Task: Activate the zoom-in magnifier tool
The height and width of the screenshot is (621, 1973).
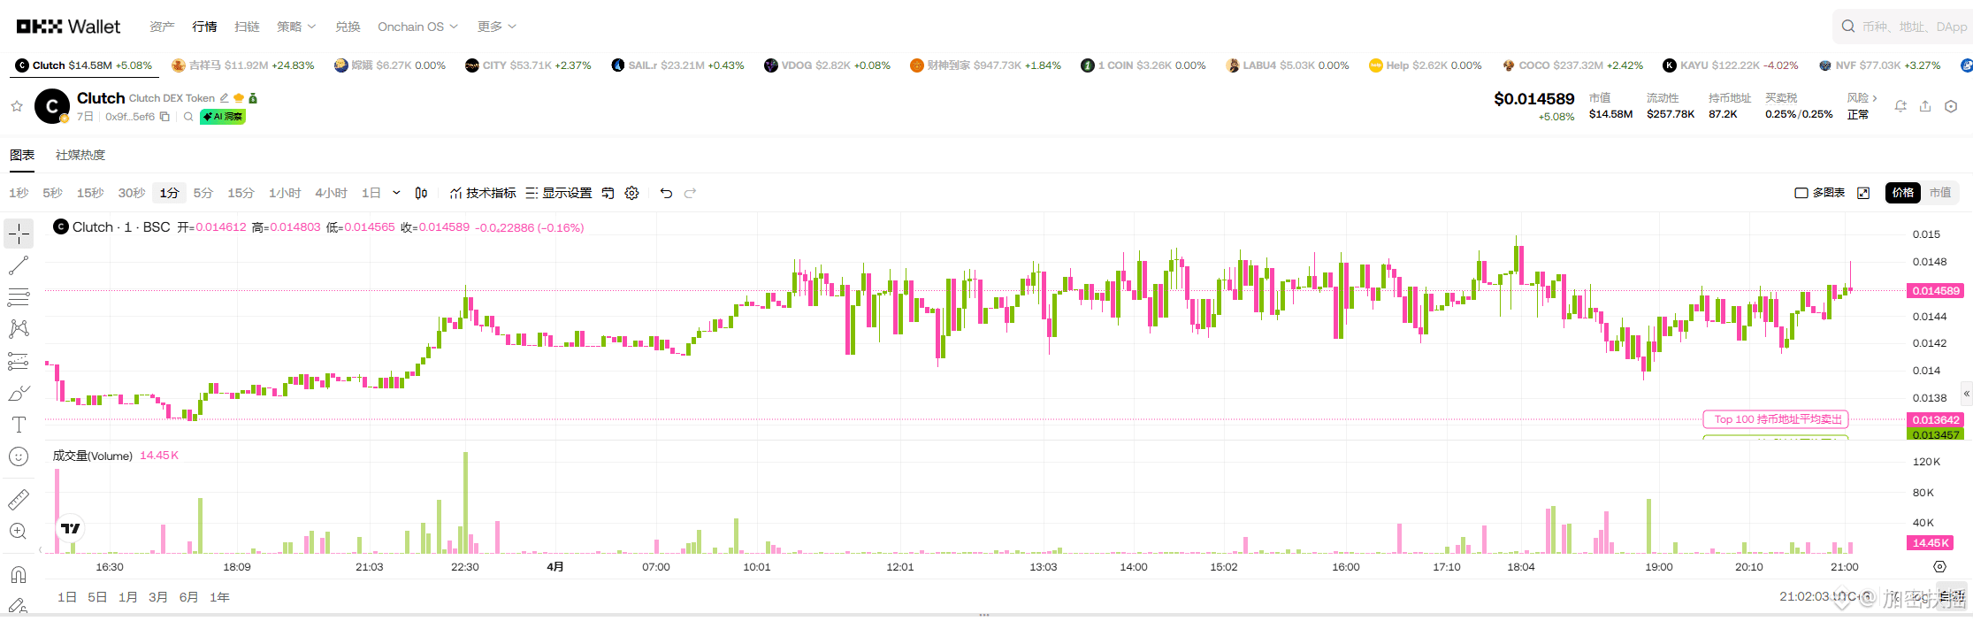Action: pos(19,532)
